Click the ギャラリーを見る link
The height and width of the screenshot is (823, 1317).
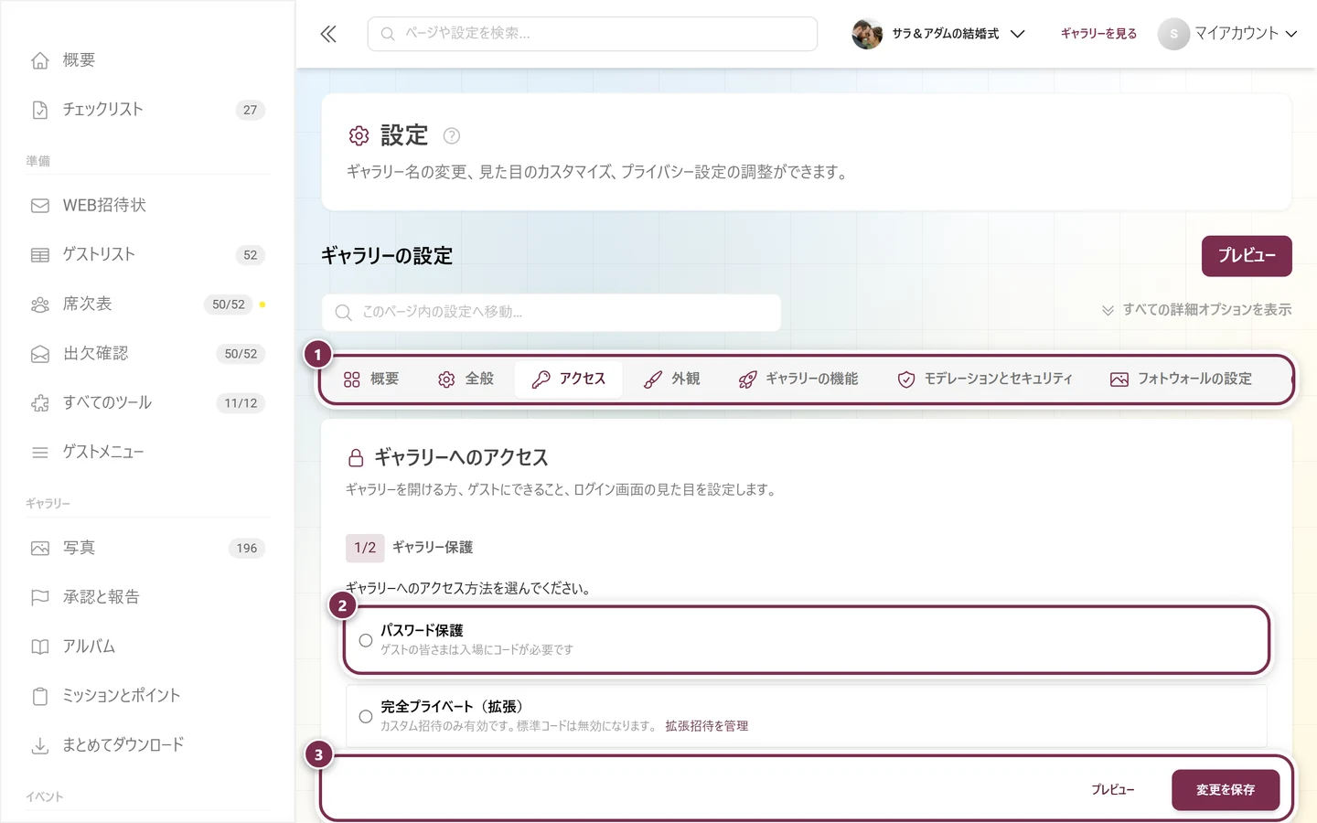point(1098,34)
